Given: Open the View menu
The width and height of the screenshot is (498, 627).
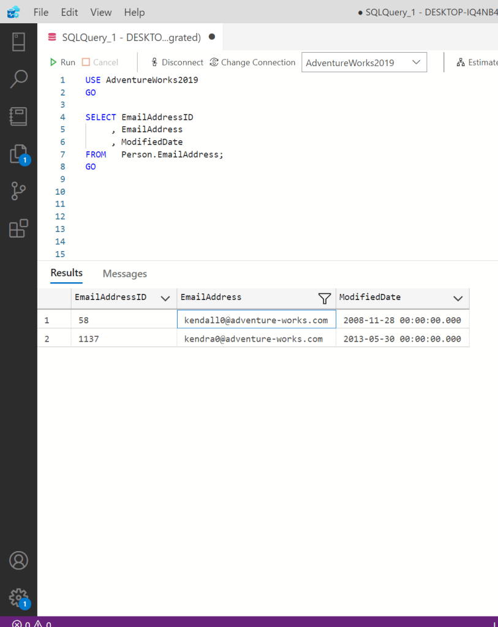Looking at the screenshot, I should (x=100, y=12).
